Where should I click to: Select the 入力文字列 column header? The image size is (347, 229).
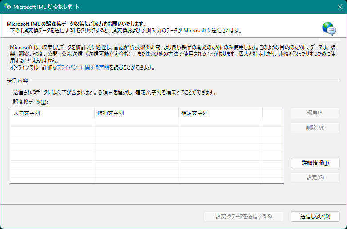point(52,113)
